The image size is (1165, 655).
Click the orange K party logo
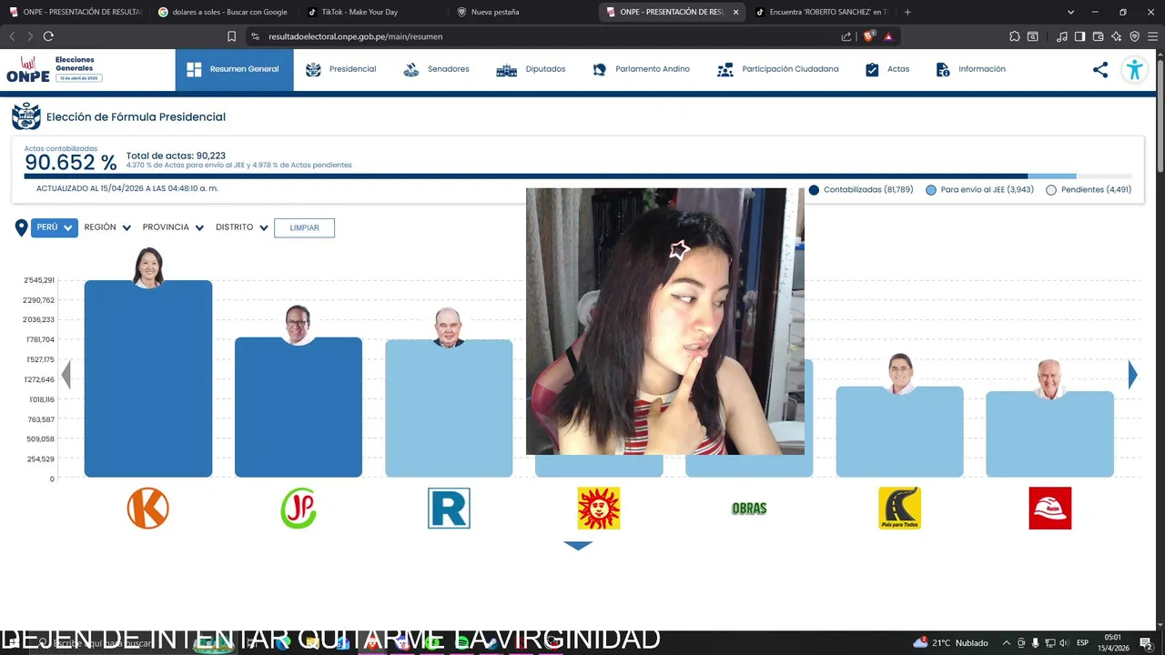pyautogui.click(x=148, y=508)
